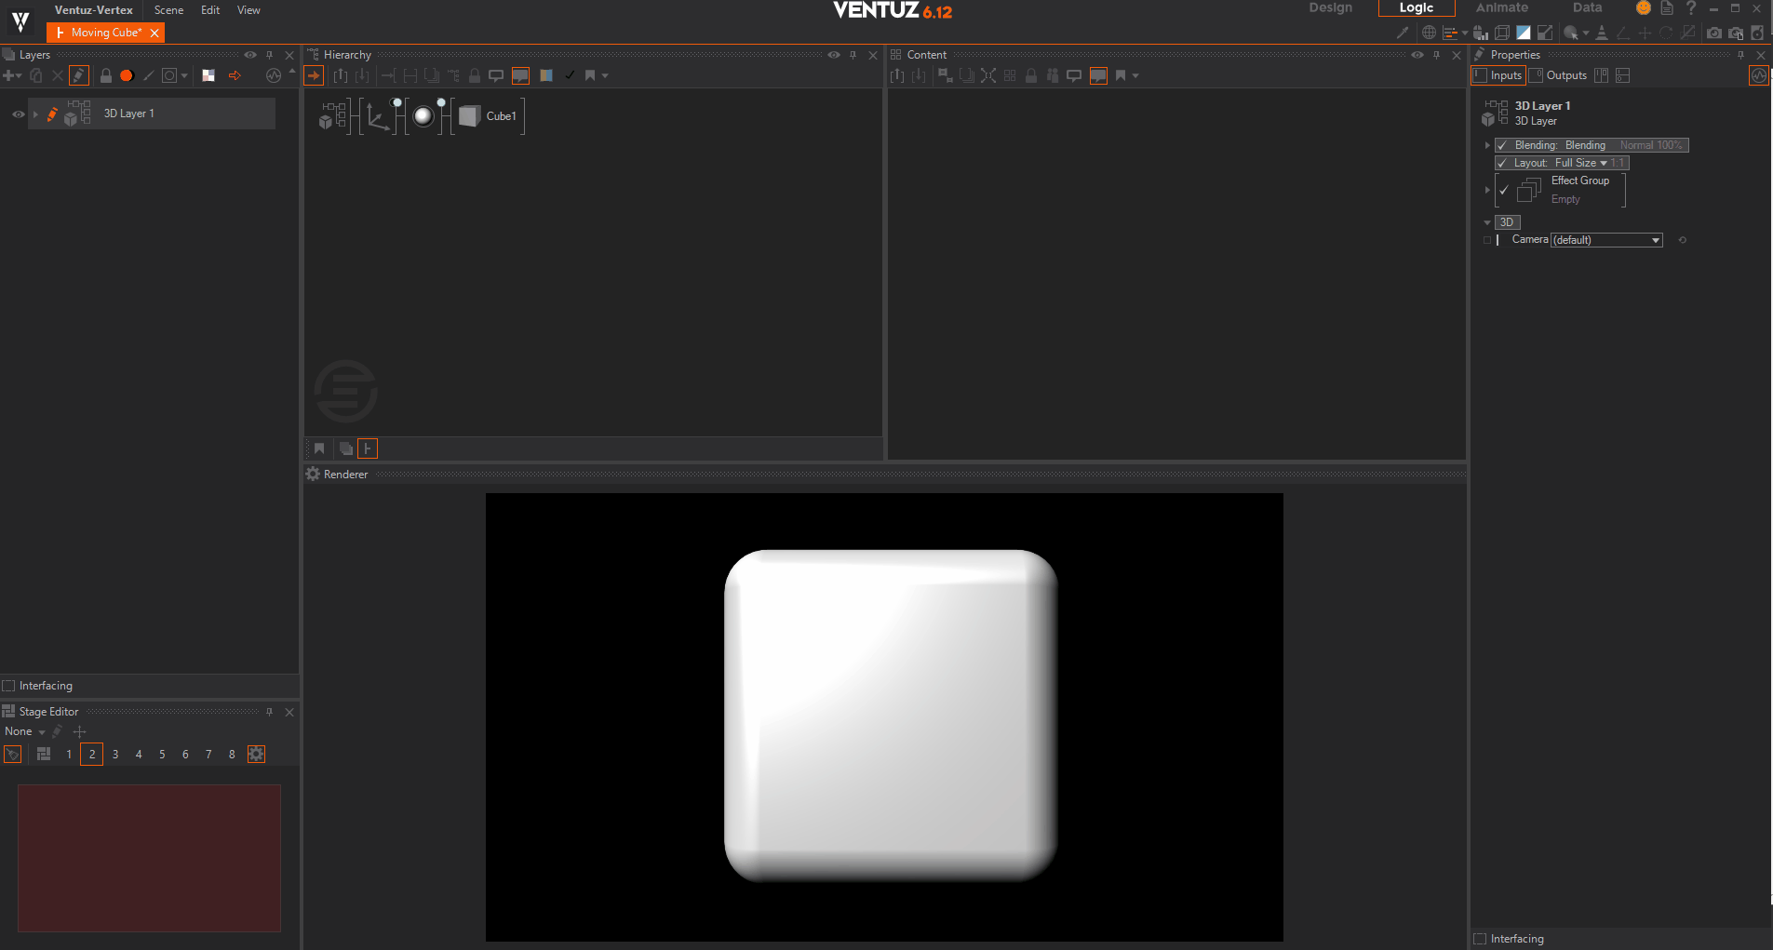
Task: Open the stage settings gear icon
Action: coord(256,754)
